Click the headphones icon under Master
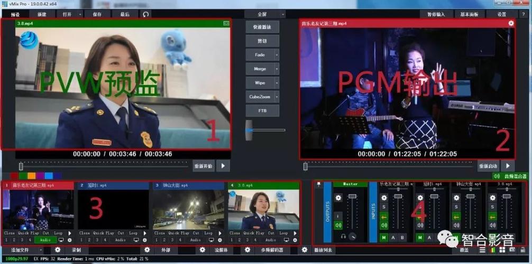The height and width of the screenshot is (264, 532). pyautogui.click(x=344, y=235)
